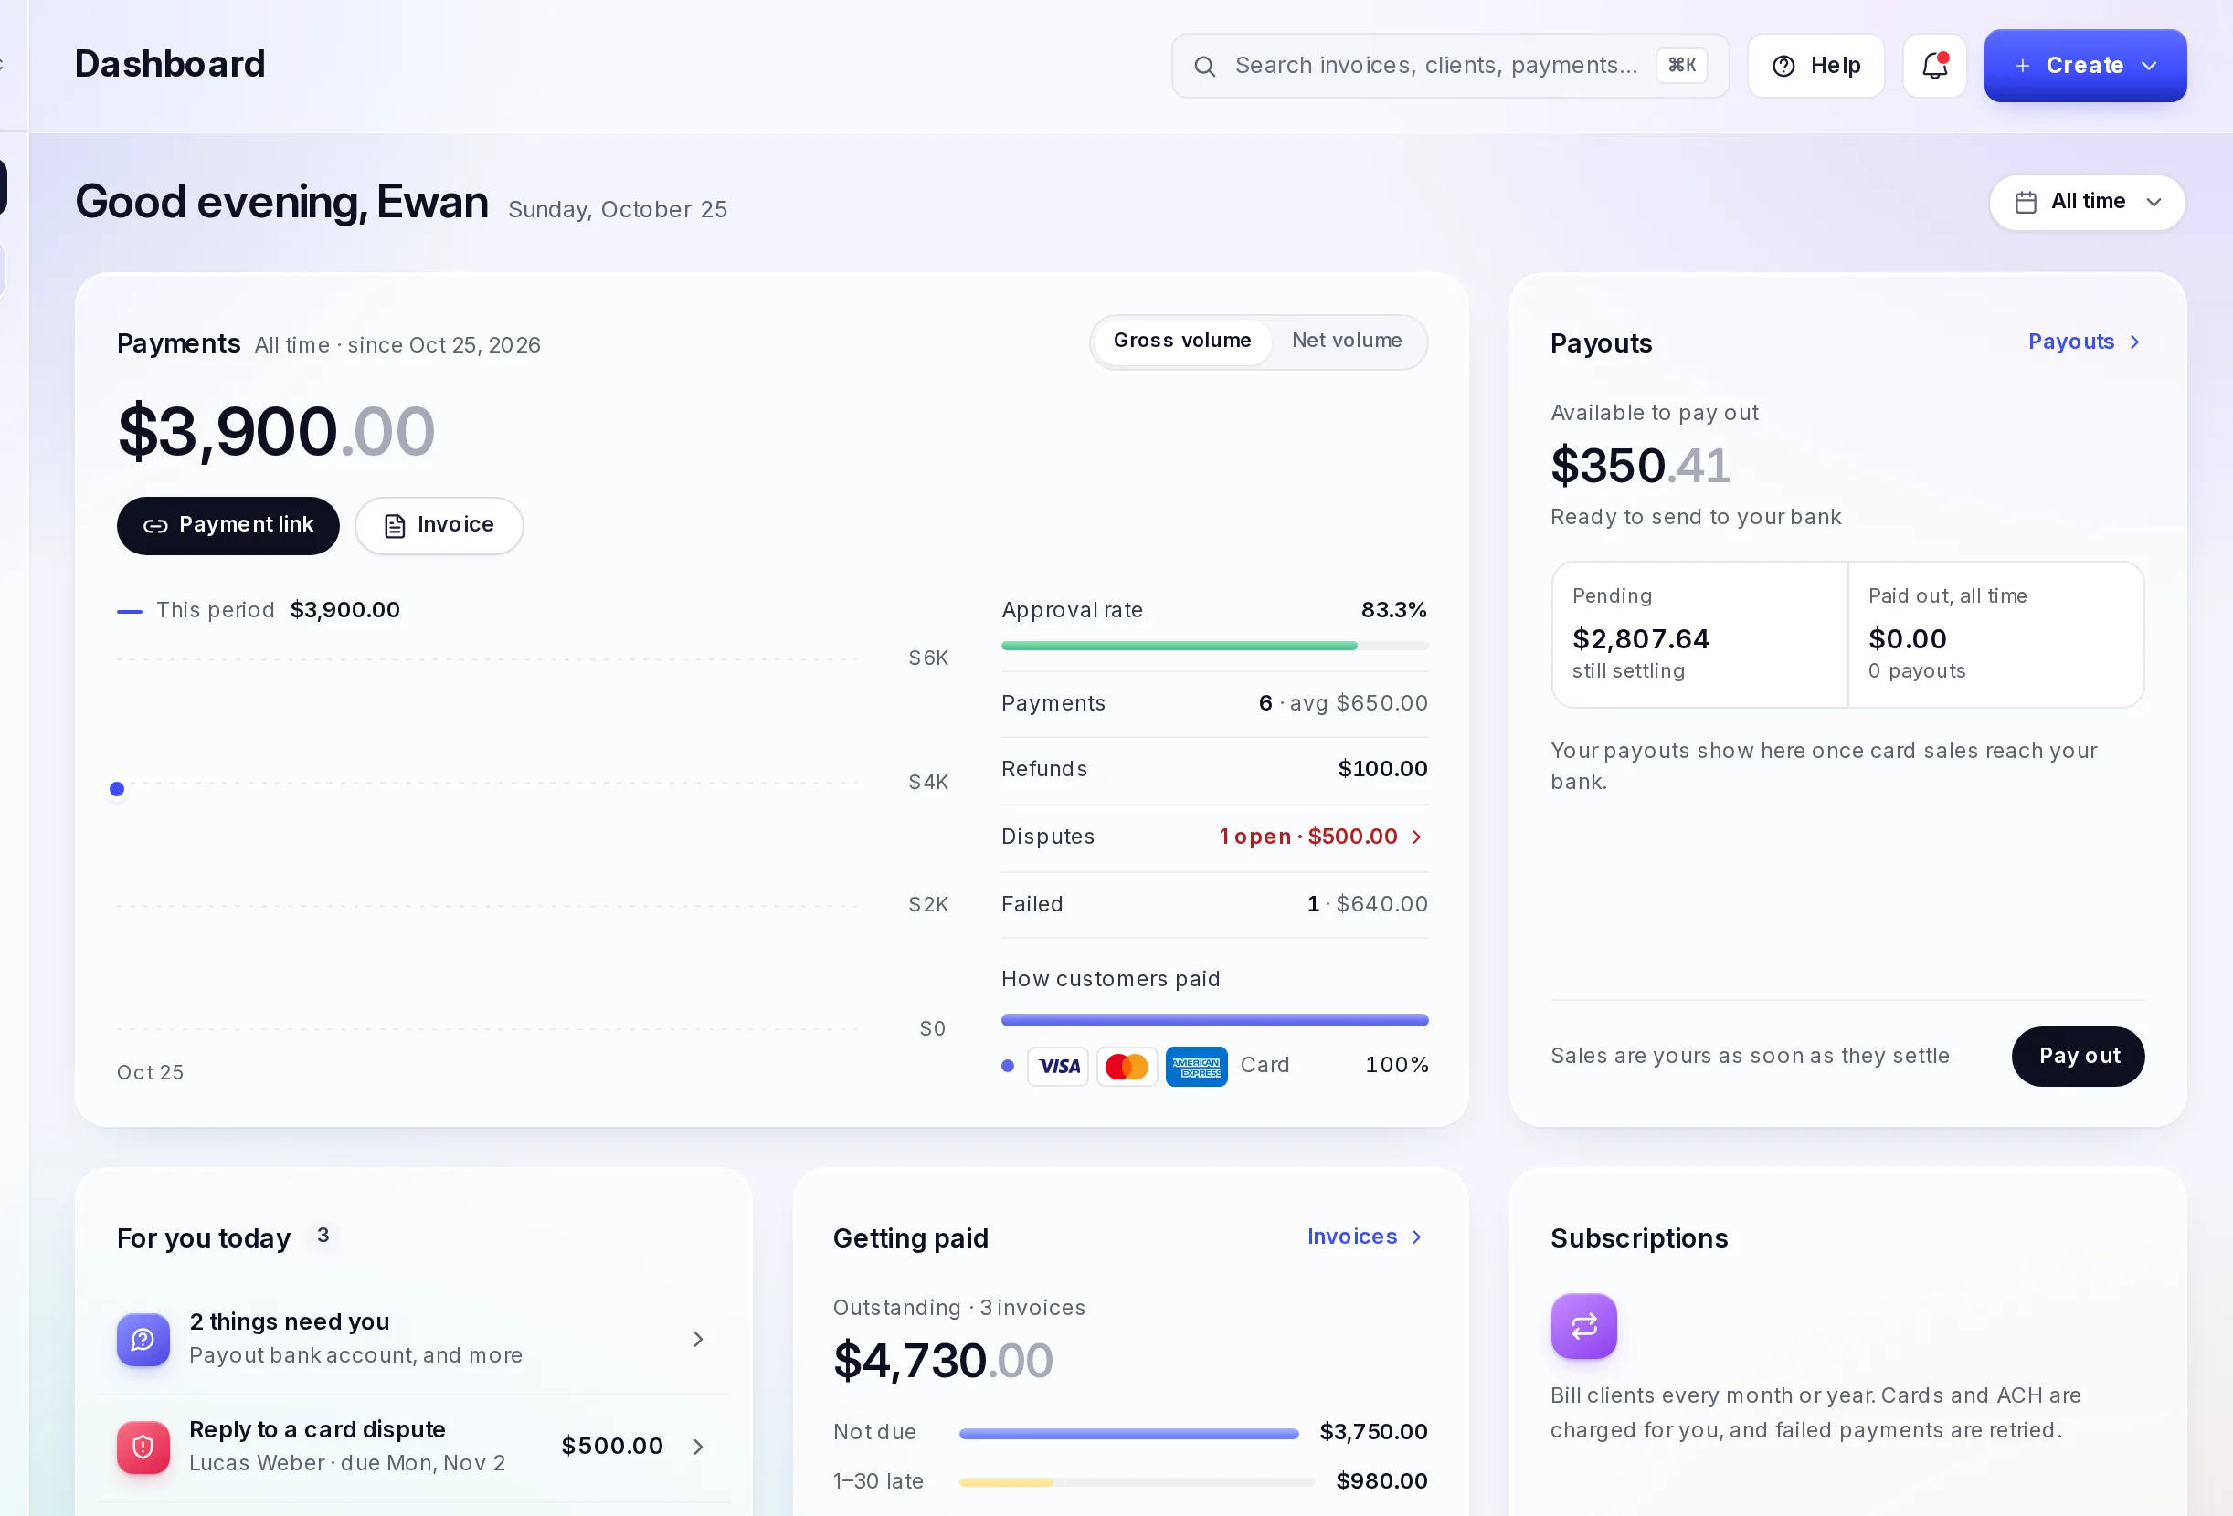
Task: Expand the 2 things need you item
Action: coord(413,1339)
